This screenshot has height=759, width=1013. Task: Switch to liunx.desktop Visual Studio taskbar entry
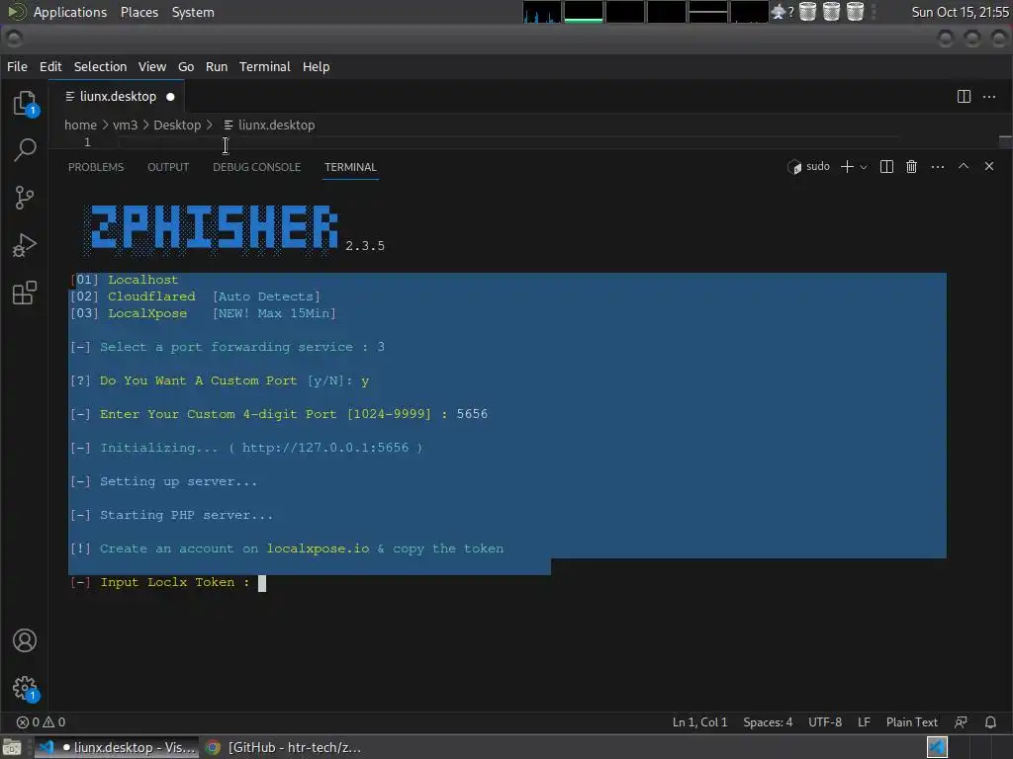tap(116, 747)
